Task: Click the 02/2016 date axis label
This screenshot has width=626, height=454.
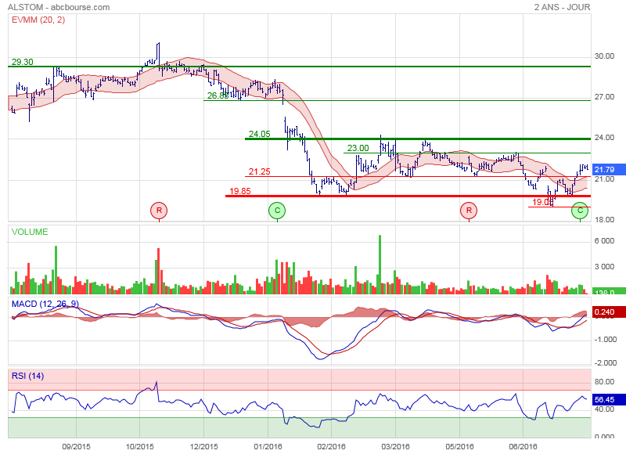Action: pos(331,446)
